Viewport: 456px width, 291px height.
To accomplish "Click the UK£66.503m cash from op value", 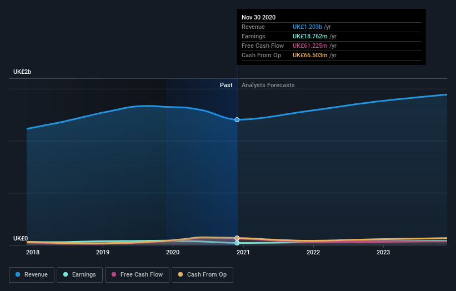I will [310, 55].
